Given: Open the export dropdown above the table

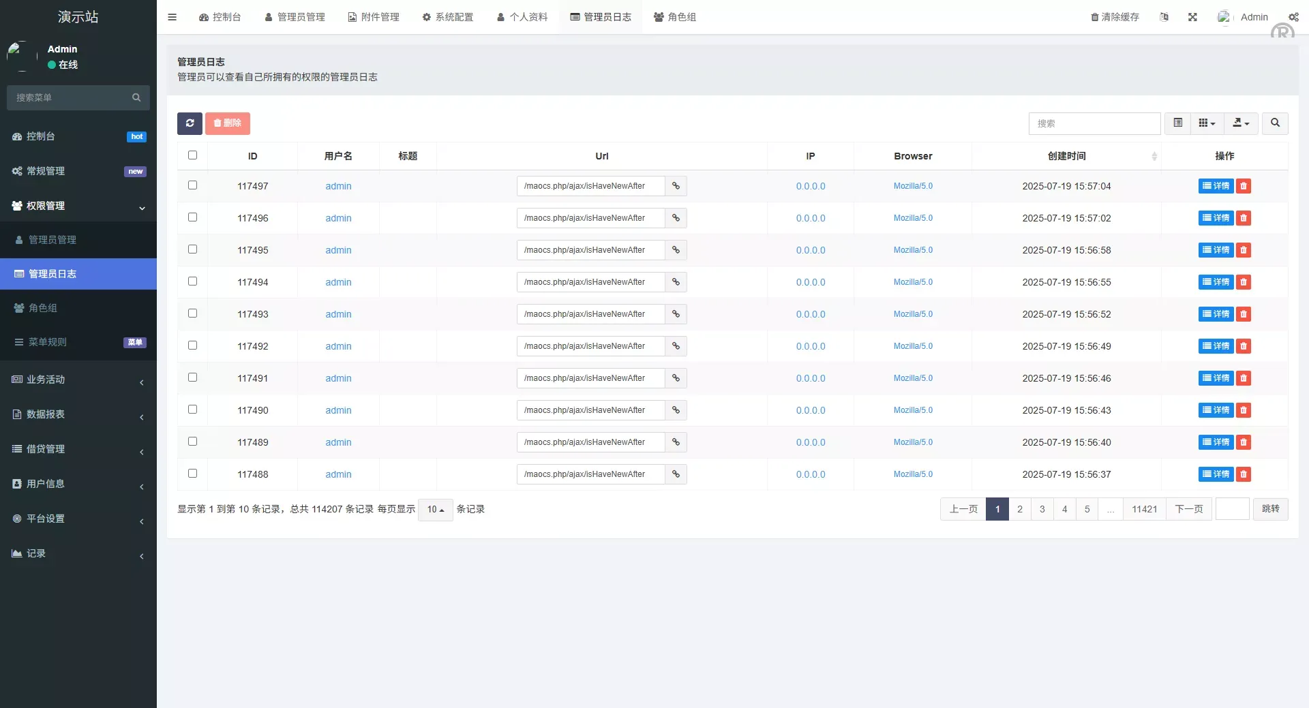Looking at the screenshot, I should click(x=1241, y=123).
